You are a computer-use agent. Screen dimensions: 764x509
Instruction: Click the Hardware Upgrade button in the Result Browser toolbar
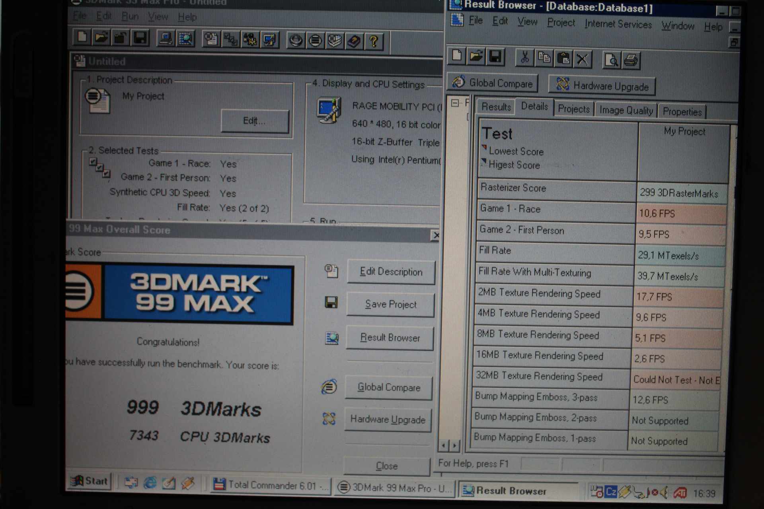(x=602, y=85)
